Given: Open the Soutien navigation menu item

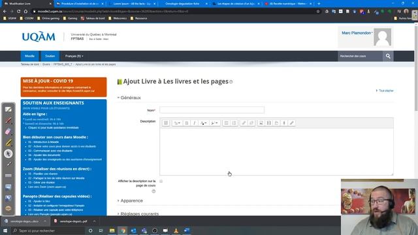Looking at the screenshot, I should pos(50,56).
